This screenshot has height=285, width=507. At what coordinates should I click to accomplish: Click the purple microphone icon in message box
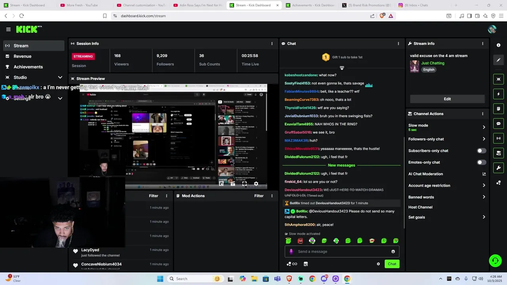(291, 251)
